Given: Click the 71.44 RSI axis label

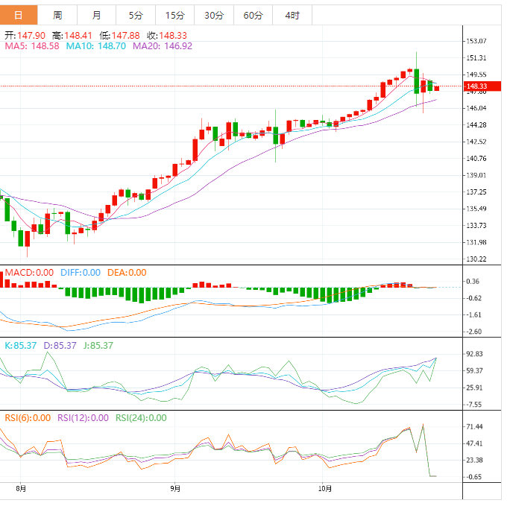Looking at the screenshot, I should pyautogui.click(x=474, y=427).
